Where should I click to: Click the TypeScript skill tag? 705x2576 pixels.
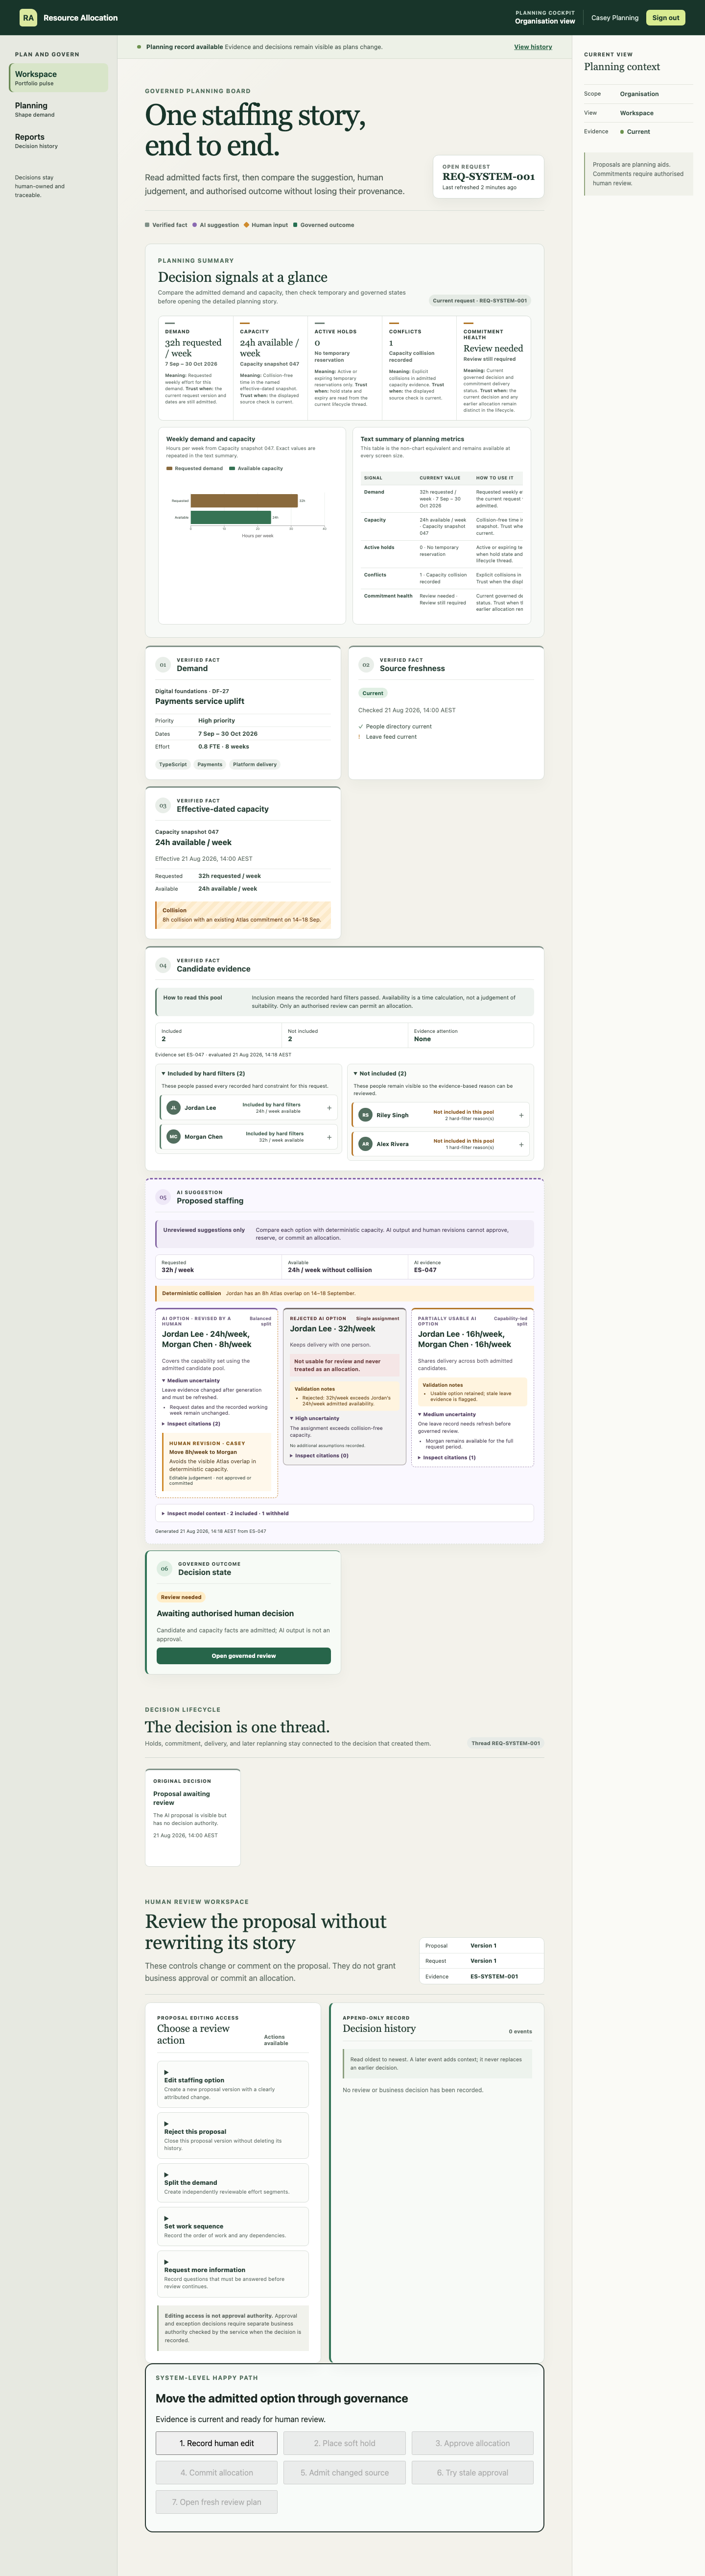pyautogui.click(x=173, y=764)
